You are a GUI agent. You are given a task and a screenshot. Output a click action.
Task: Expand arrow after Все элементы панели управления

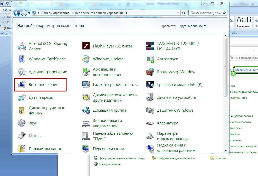point(126,13)
